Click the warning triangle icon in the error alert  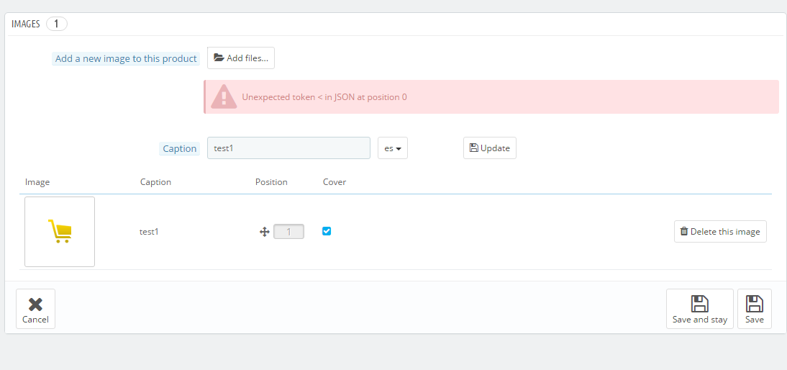click(224, 96)
